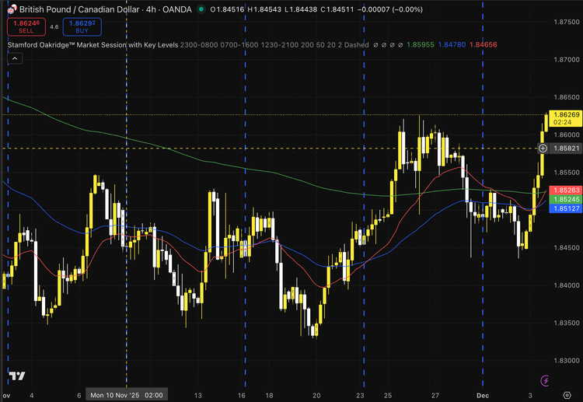Click the Mon 10 Nov '25 date label
Viewport: 583px width, 402px height.
click(x=125, y=395)
